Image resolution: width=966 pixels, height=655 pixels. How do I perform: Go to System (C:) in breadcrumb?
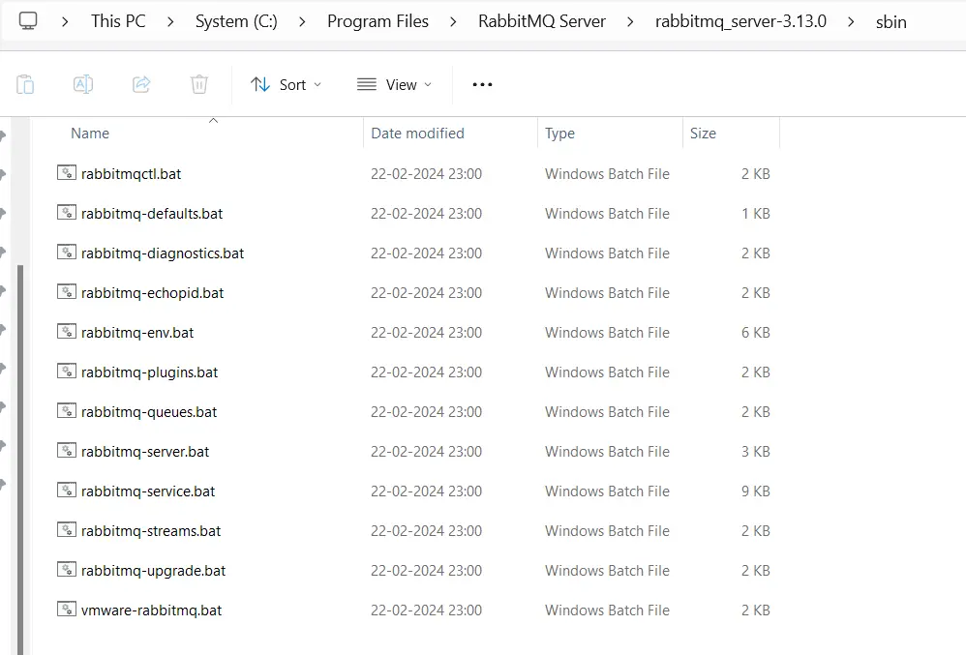236,21
